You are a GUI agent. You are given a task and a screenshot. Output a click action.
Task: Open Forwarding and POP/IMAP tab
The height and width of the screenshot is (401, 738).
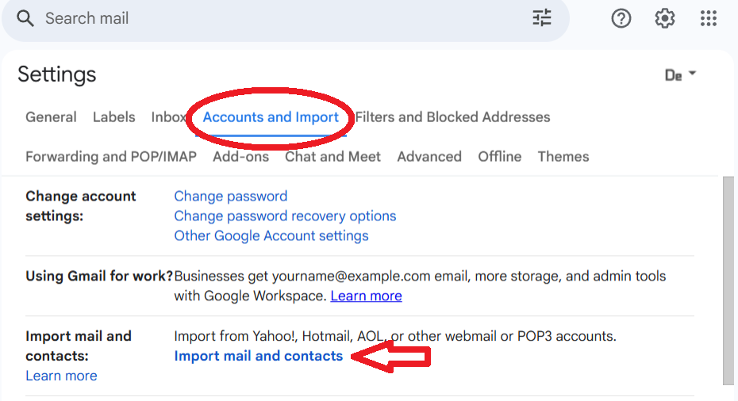[x=111, y=157]
